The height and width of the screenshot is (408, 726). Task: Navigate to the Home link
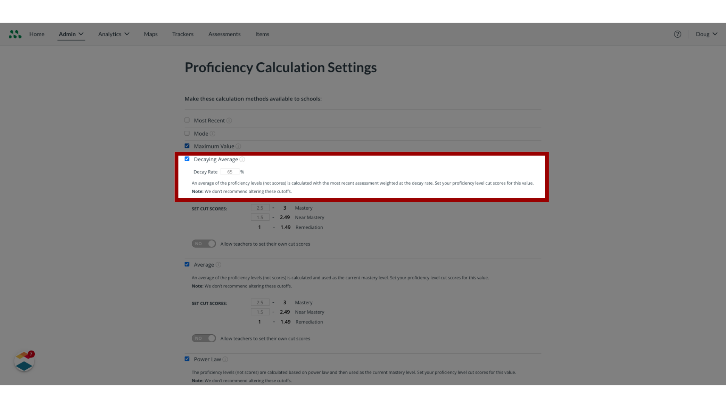[37, 34]
